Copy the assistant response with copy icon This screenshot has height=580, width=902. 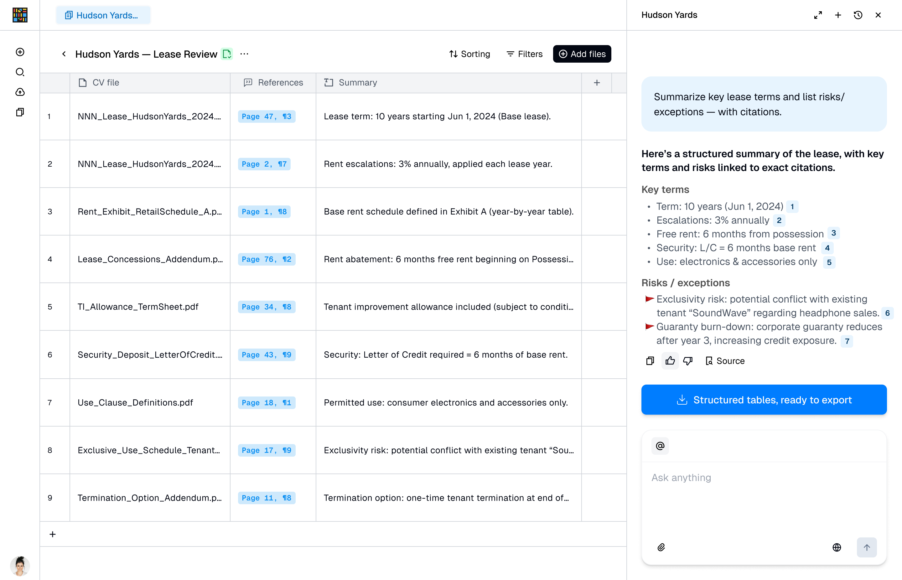click(x=650, y=361)
